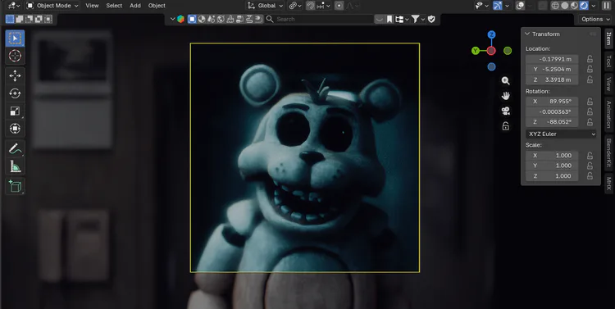Click the Rotation X value field
This screenshot has height=309, width=615.
[x=552, y=101]
